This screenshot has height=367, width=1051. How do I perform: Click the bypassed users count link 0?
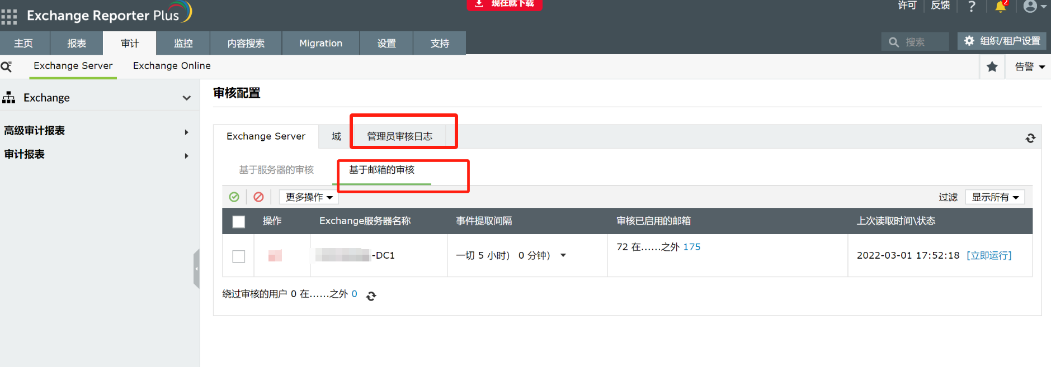click(355, 294)
